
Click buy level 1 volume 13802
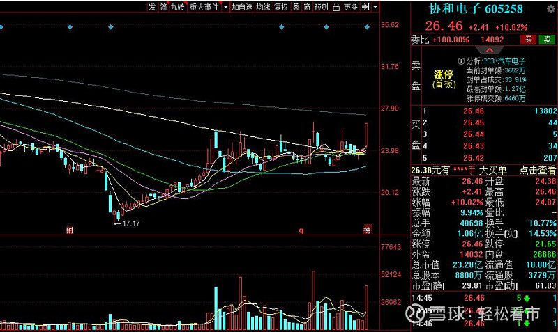coord(545,111)
